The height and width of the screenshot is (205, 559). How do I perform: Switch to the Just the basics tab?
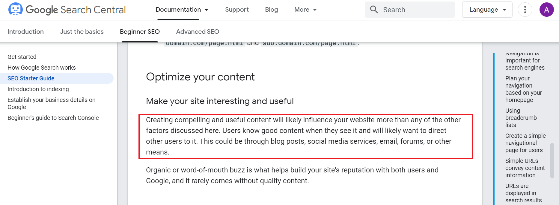click(x=82, y=32)
